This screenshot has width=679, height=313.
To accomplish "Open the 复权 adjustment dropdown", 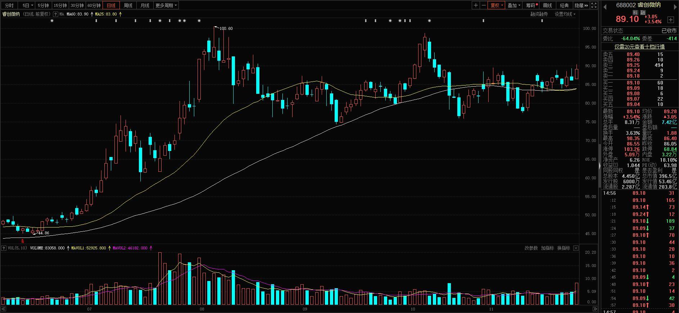I will coord(497,5).
